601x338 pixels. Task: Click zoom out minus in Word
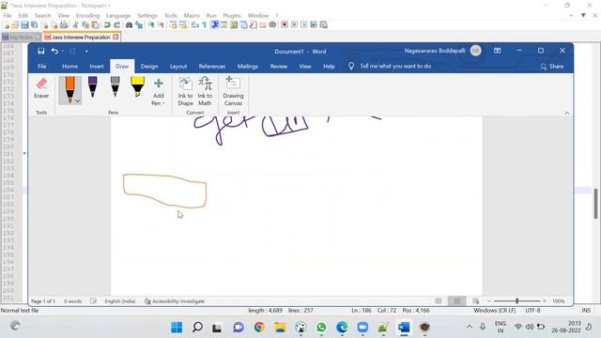tap(489, 301)
